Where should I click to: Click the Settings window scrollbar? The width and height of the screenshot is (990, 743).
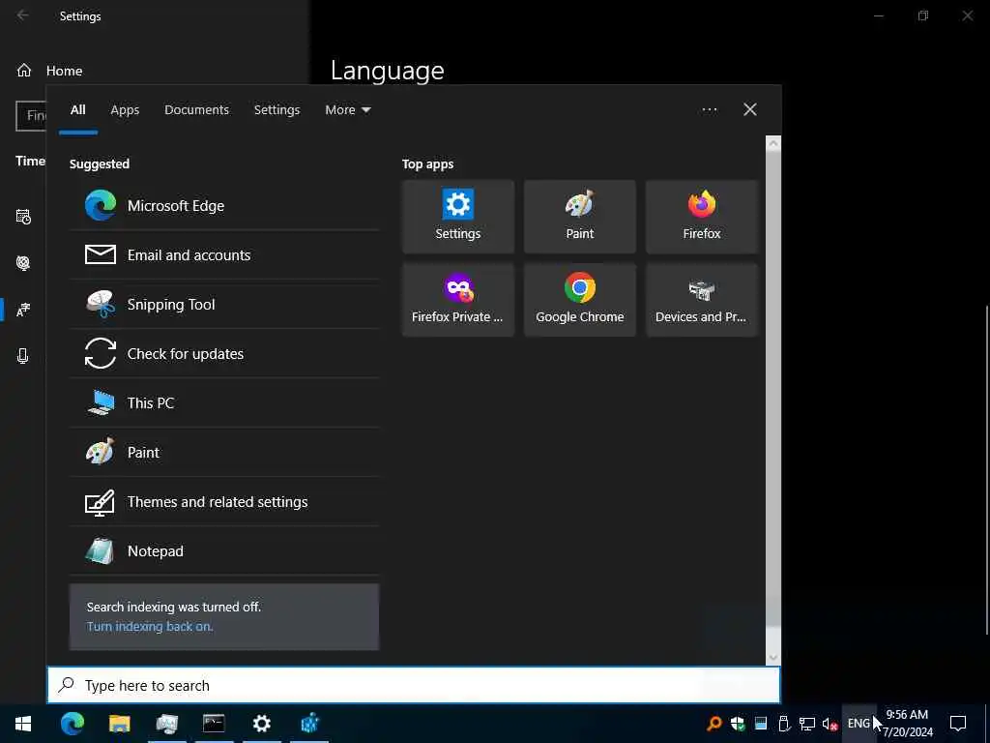click(x=986, y=470)
